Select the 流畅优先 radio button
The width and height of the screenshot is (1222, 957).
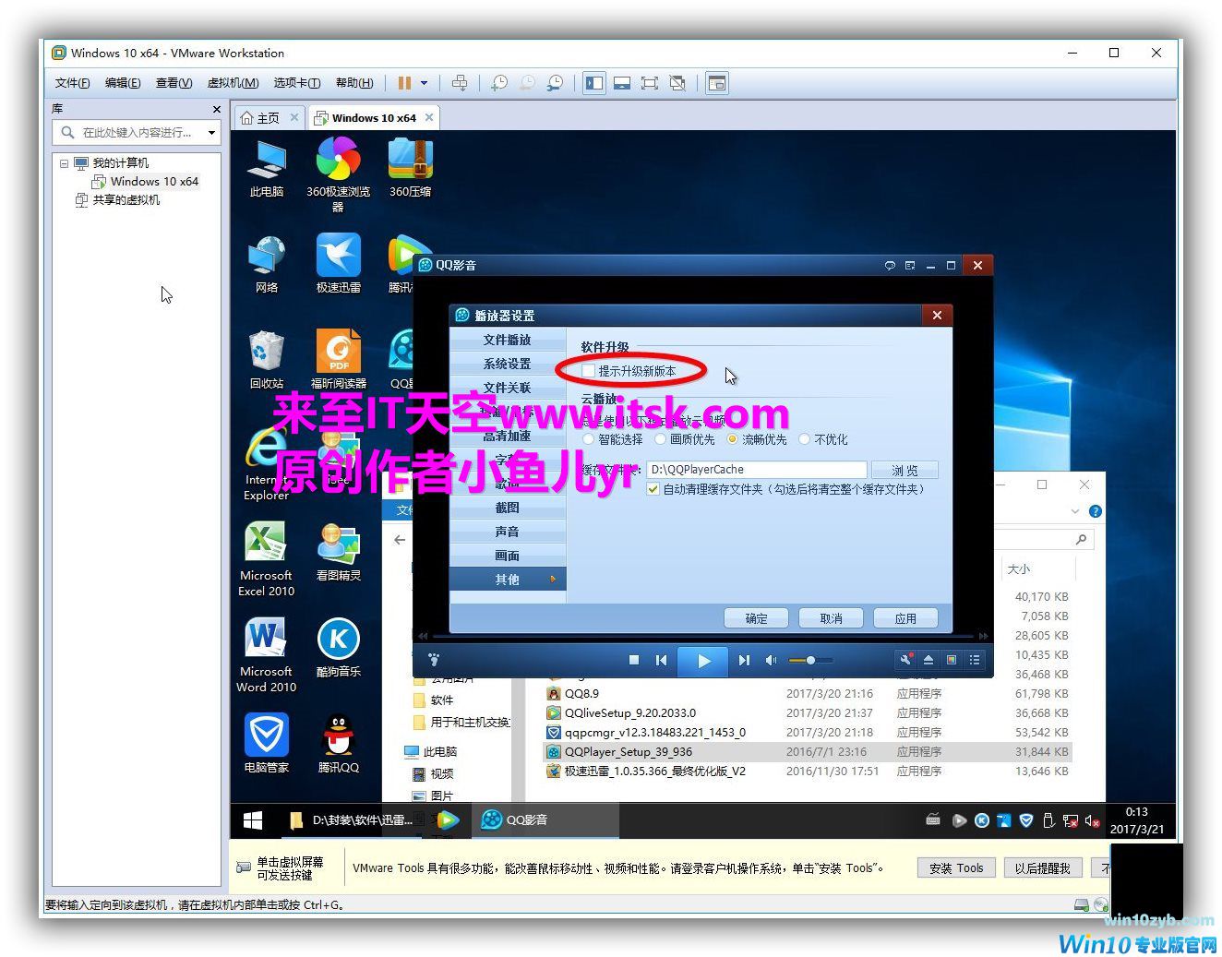733,439
